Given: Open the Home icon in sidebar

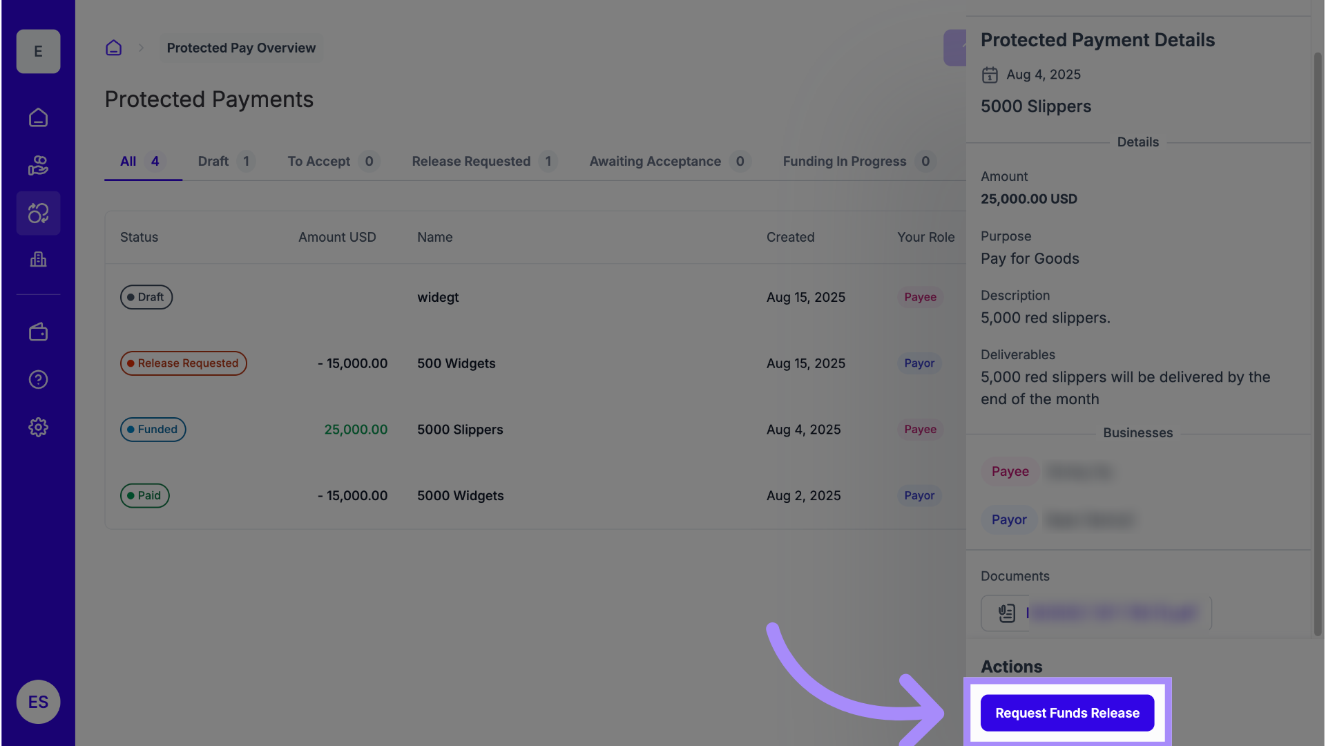Looking at the screenshot, I should (38, 118).
